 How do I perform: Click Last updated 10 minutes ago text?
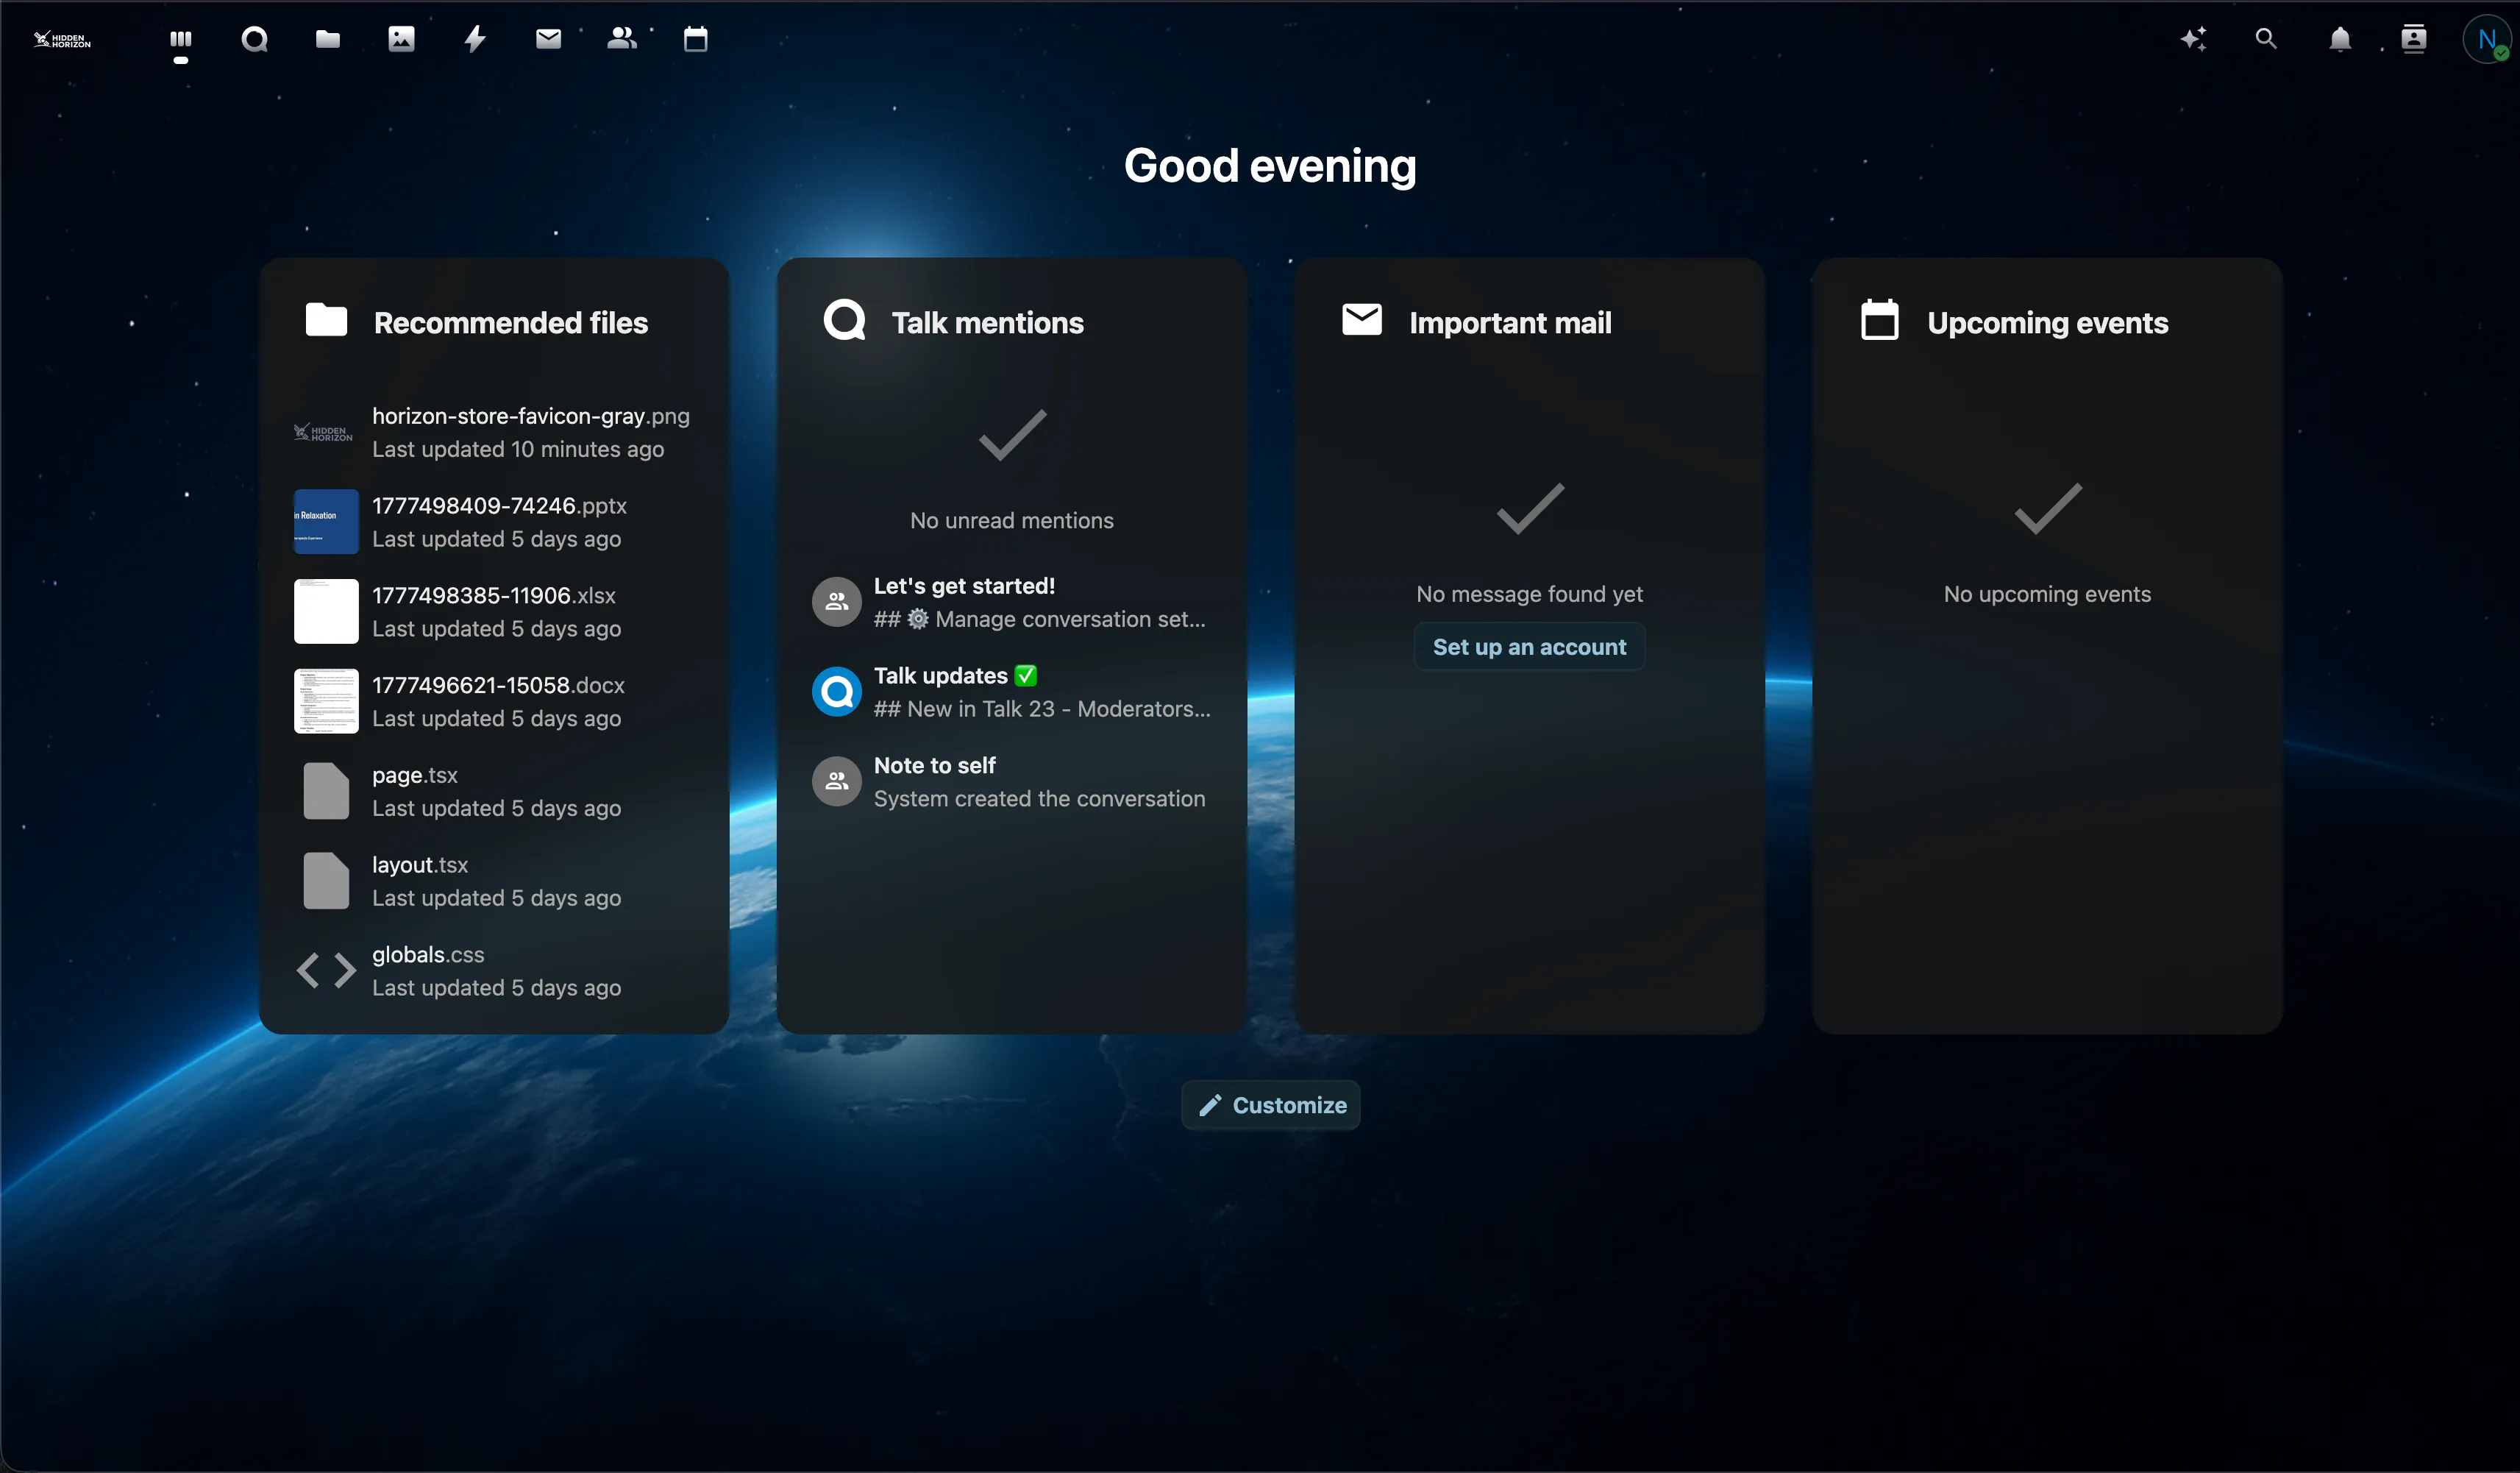518,449
